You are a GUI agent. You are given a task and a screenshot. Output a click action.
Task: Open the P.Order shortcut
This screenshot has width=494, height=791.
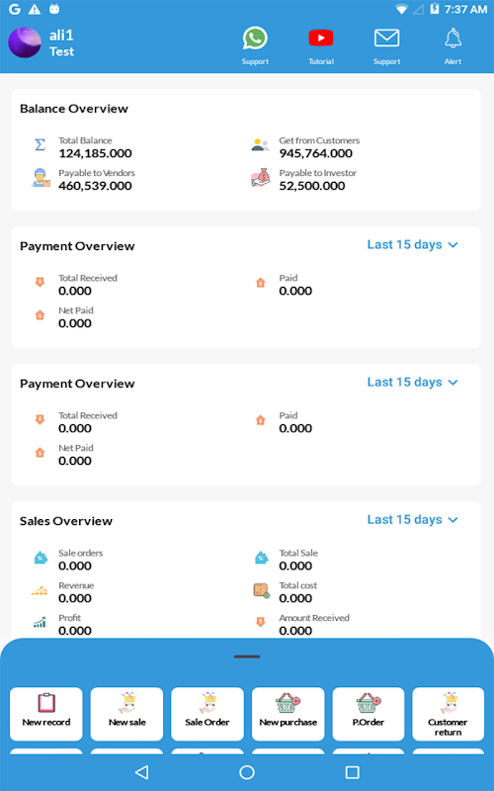(369, 714)
